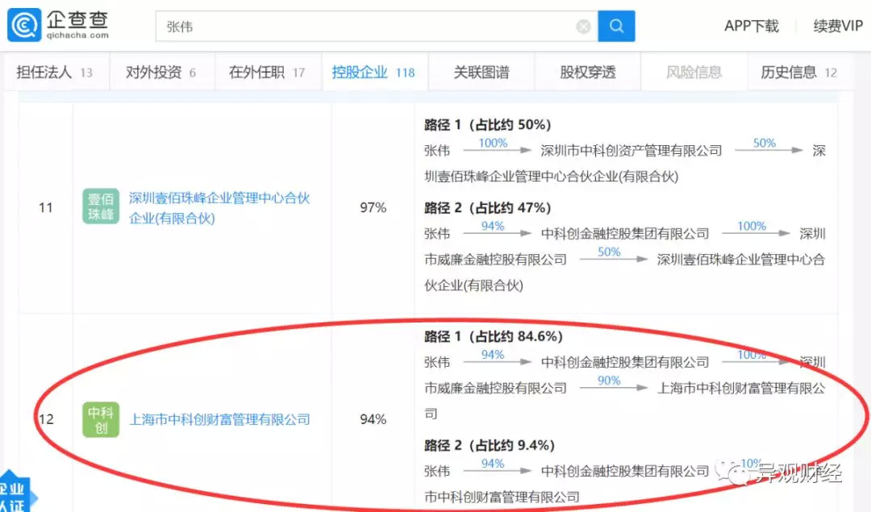
Task: Click 深圳市中科创资产管理有限公司 in row 11 path 1
Action: click(631, 151)
